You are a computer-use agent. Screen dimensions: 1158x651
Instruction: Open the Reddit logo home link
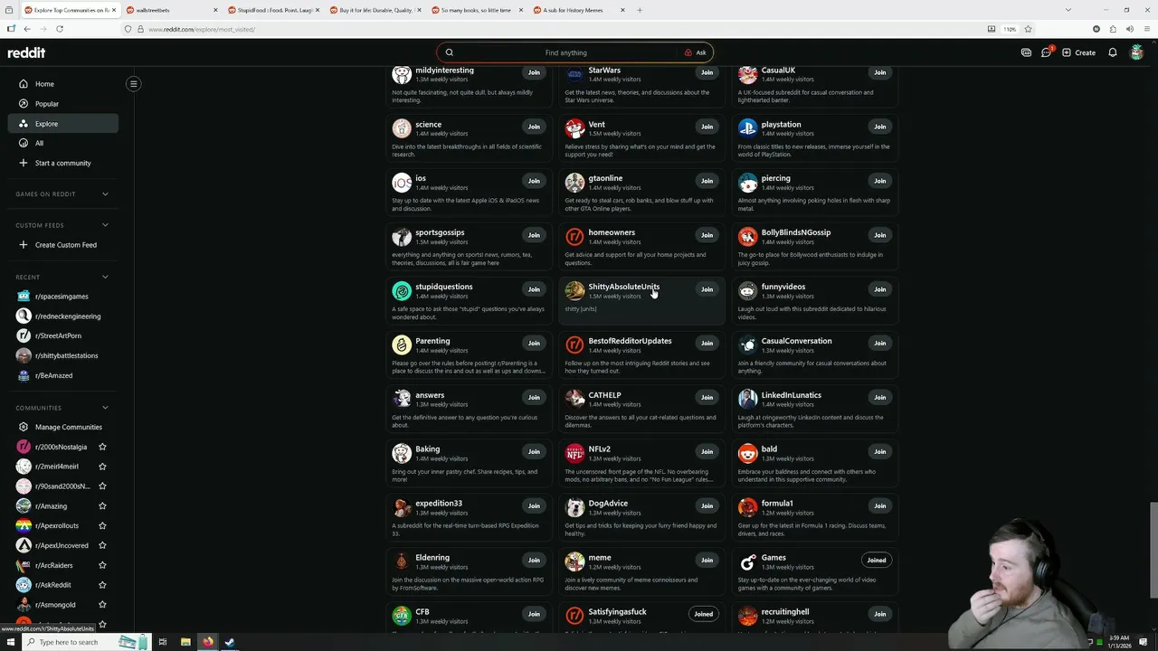pyautogui.click(x=26, y=52)
